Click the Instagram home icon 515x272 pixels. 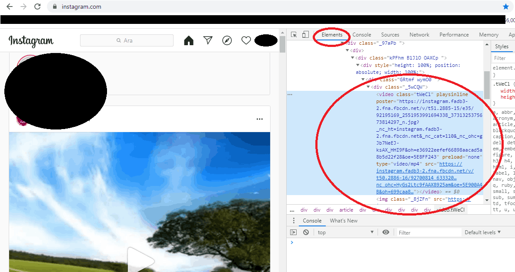click(x=188, y=40)
